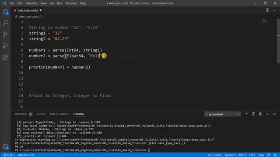Change end of line sequence CRLF
Screen dimensions: 280x157
[x=252, y=155]
